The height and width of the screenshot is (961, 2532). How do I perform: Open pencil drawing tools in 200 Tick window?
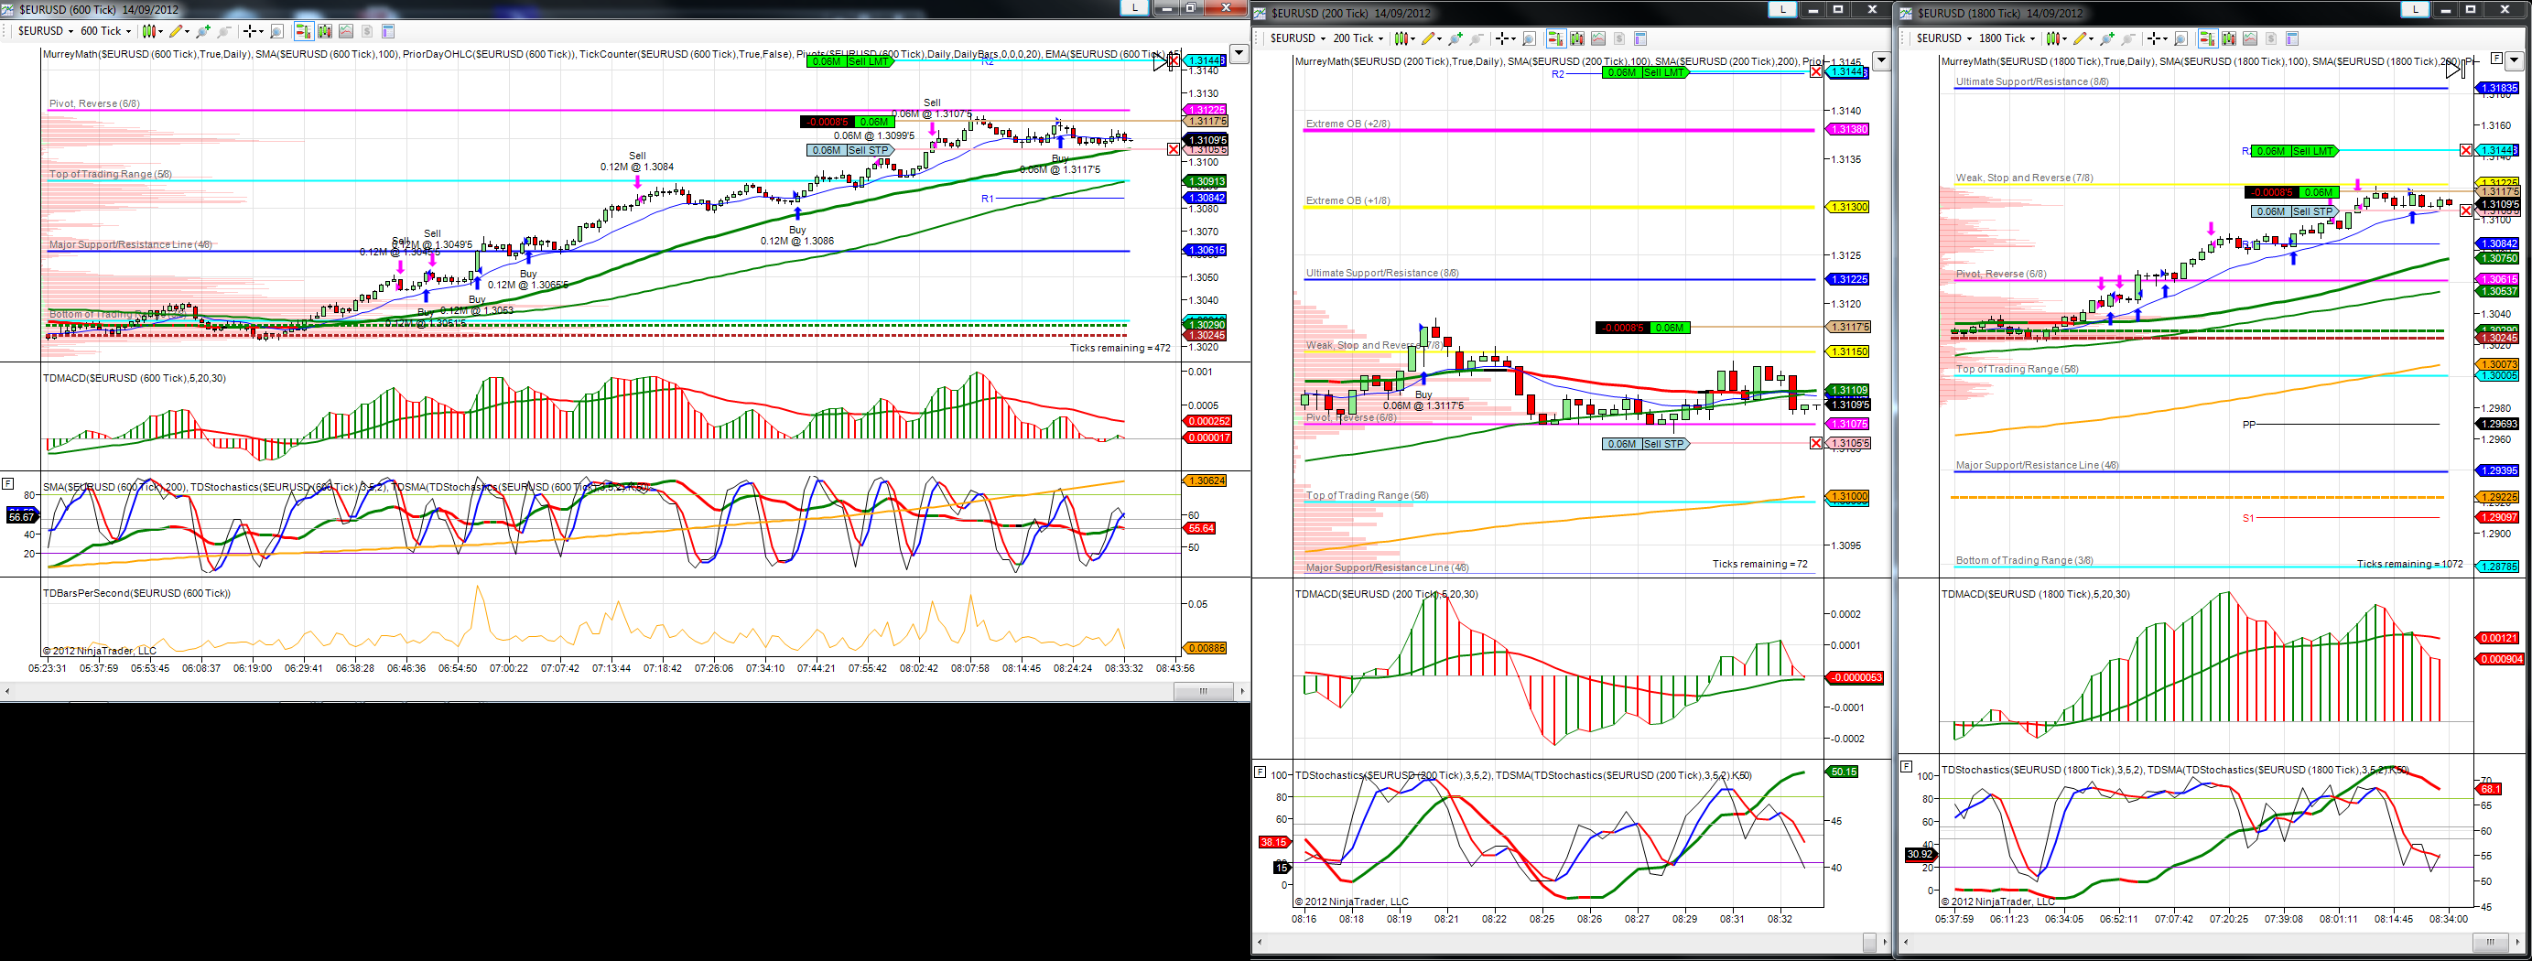tap(1431, 38)
